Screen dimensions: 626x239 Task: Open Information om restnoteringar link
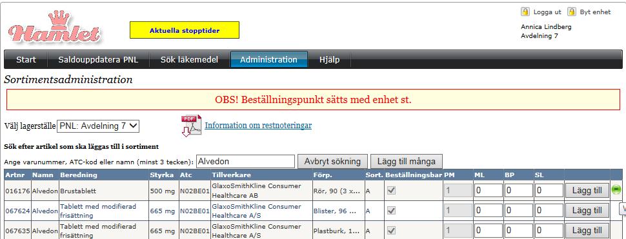(x=258, y=126)
